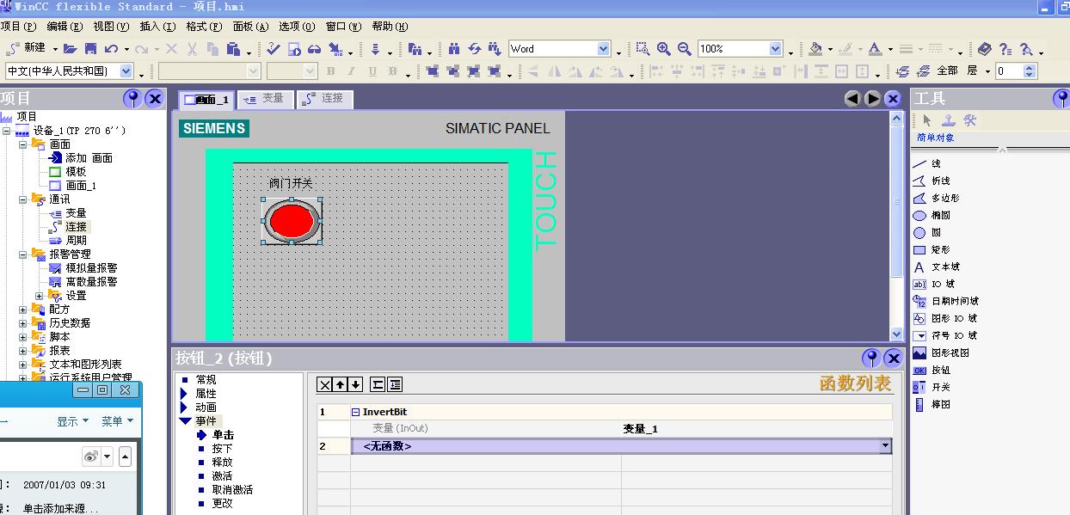The image size is (1070, 515).
Task: Click the Open project folder icon
Action: pyautogui.click(x=71, y=49)
